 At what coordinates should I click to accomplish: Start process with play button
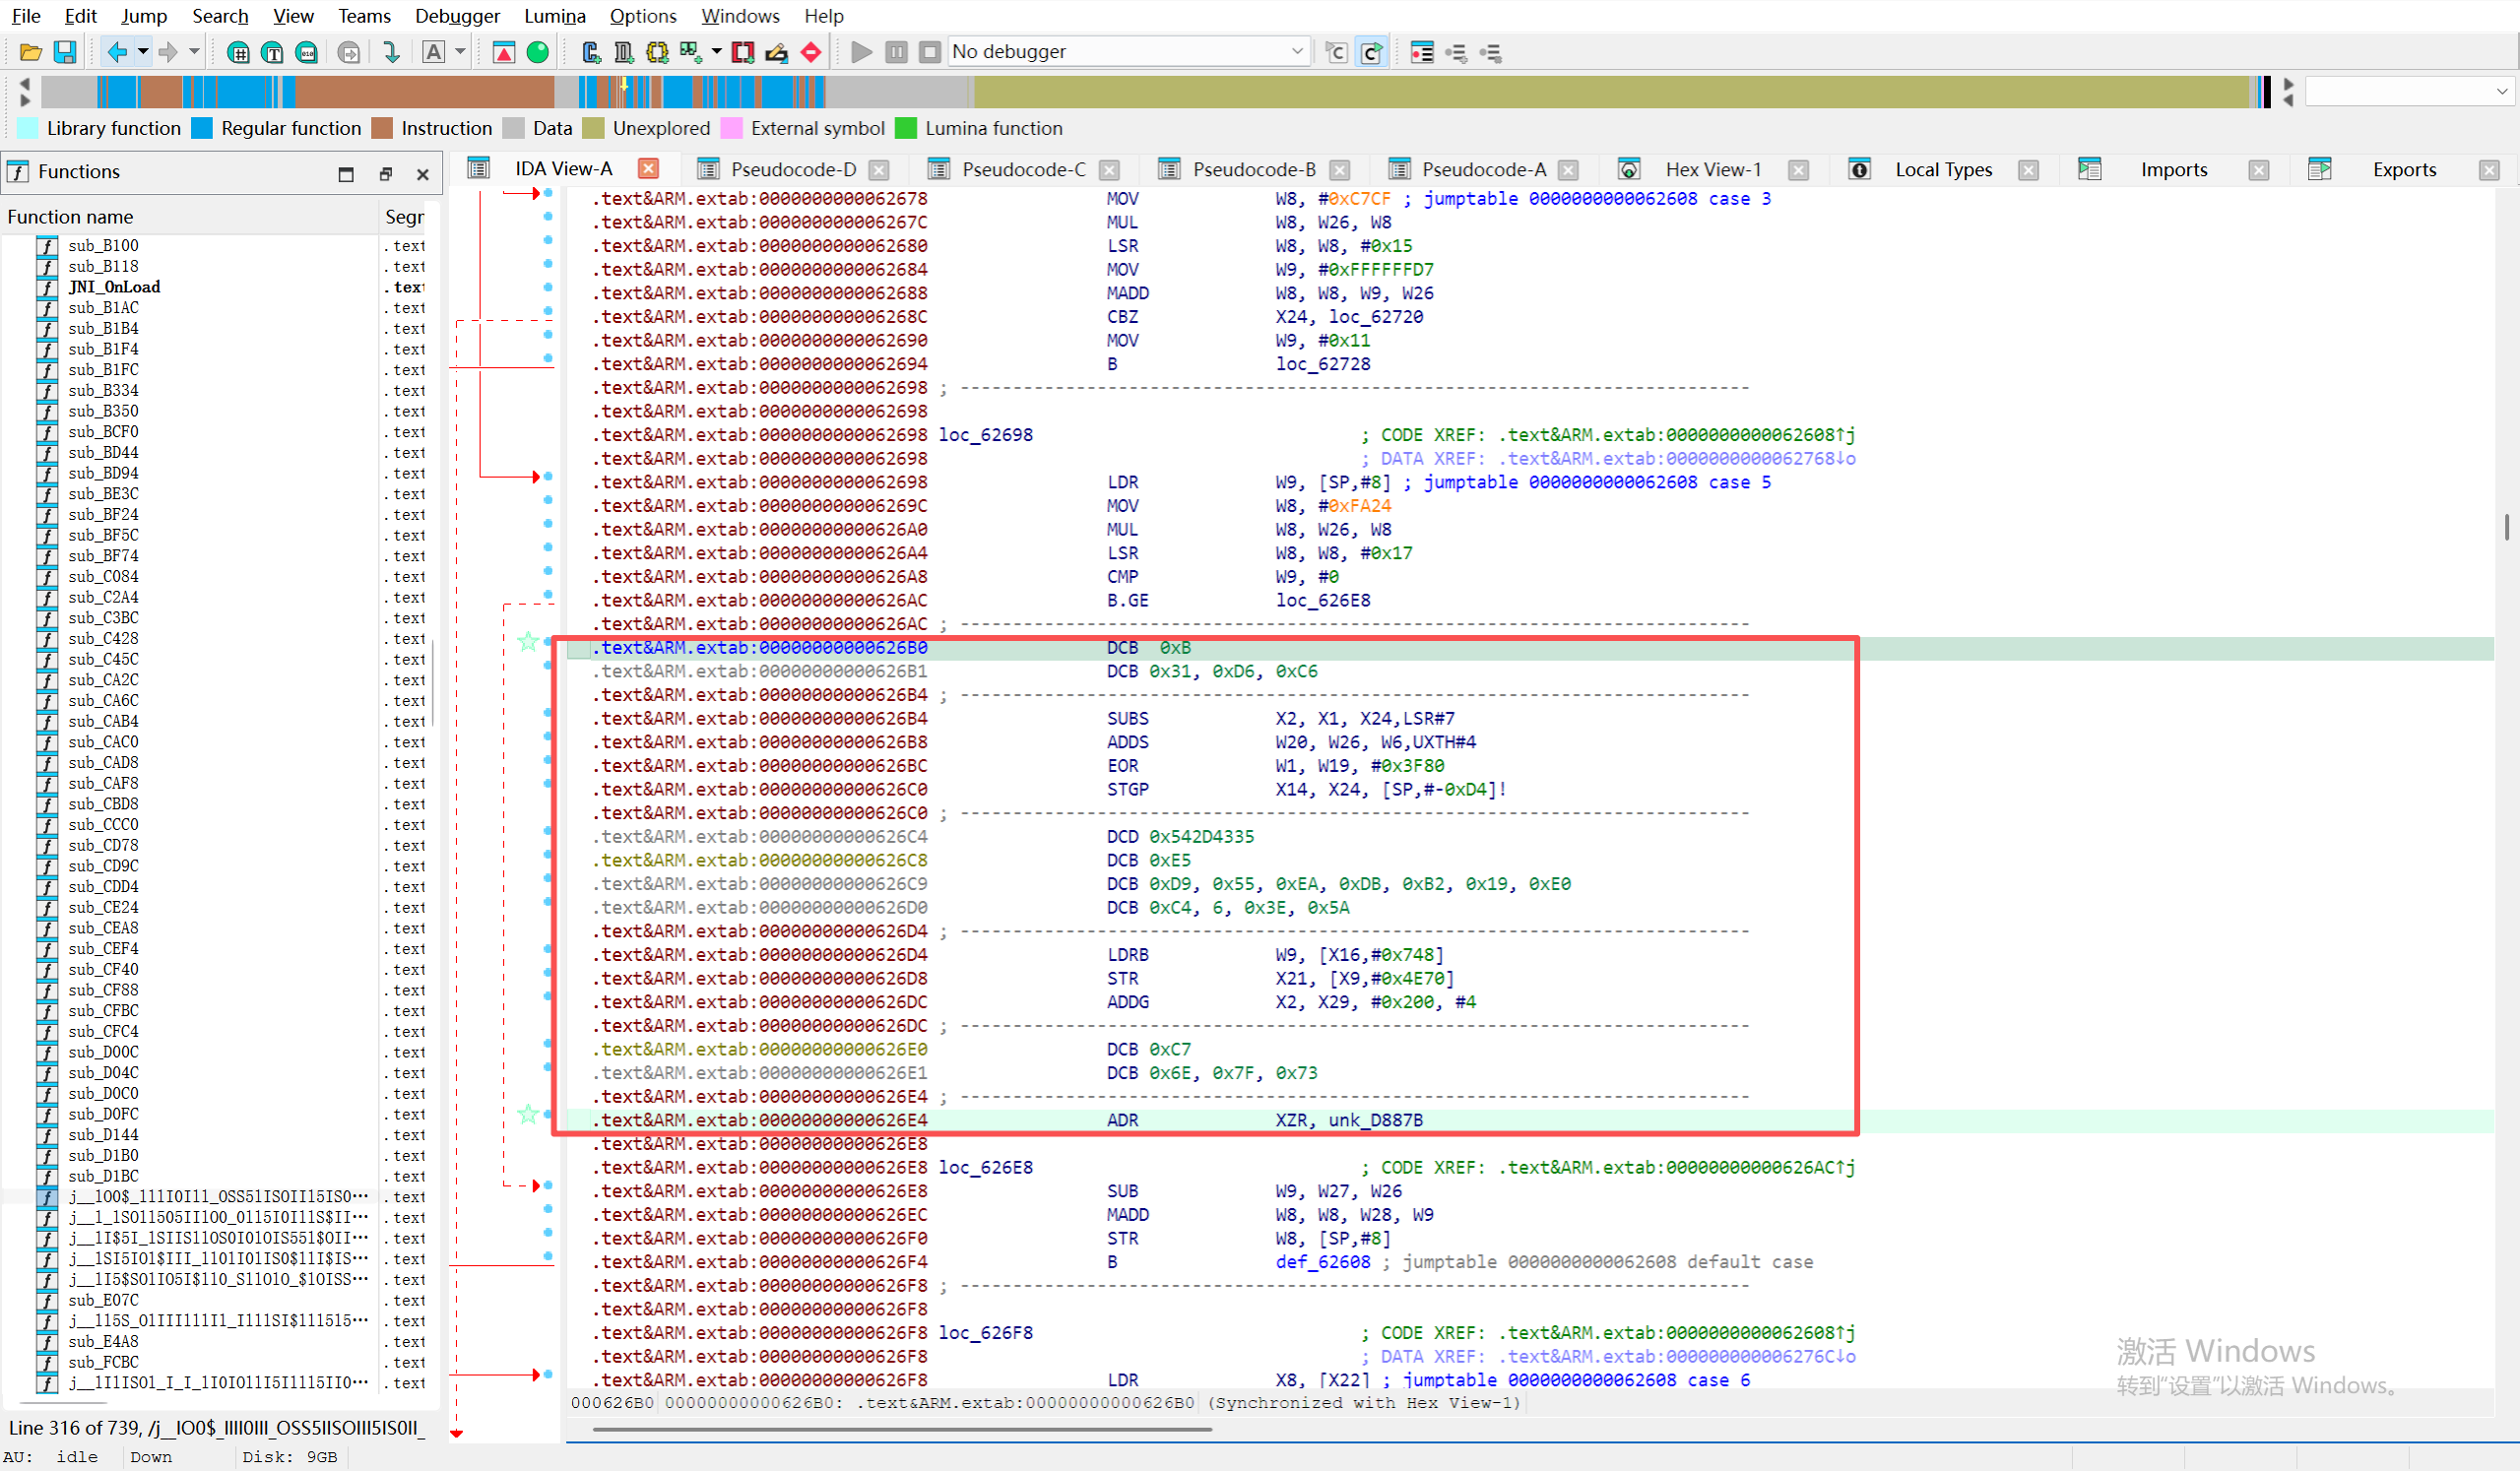pyautogui.click(x=861, y=52)
